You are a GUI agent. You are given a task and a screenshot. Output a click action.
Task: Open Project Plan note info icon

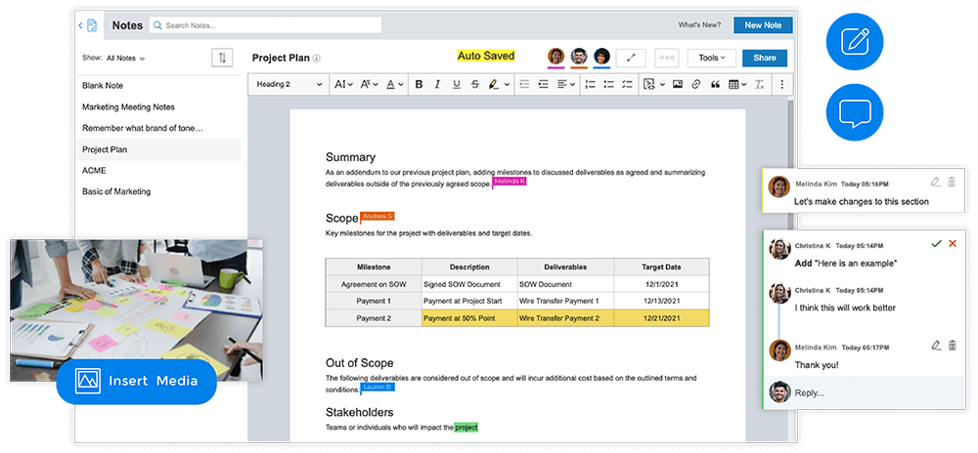pyautogui.click(x=316, y=59)
